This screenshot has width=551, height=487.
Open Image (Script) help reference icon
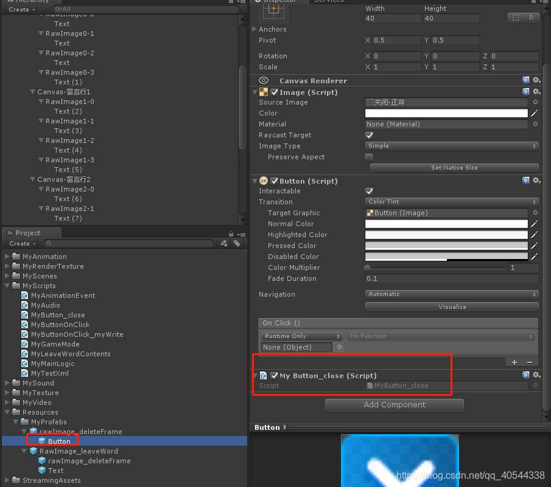525,92
